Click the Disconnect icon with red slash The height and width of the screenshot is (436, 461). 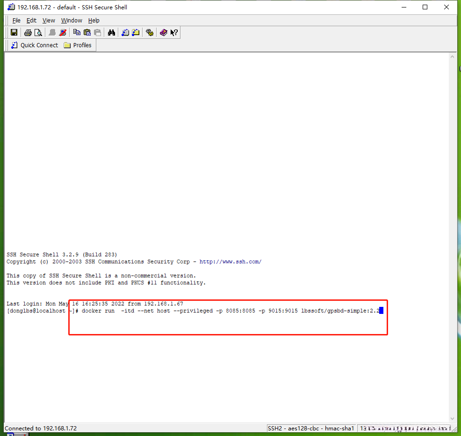pyautogui.click(x=63, y=32)
